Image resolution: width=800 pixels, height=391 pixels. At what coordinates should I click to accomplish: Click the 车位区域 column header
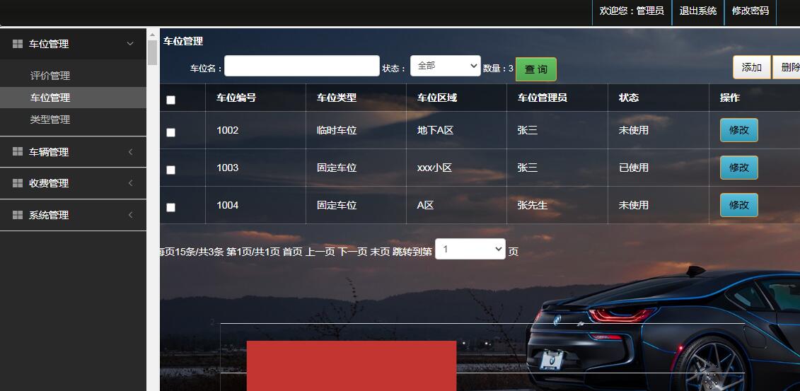pos(437,98)
